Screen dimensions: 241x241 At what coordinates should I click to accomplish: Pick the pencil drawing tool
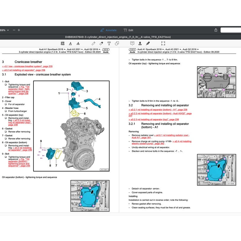point(93,43)
